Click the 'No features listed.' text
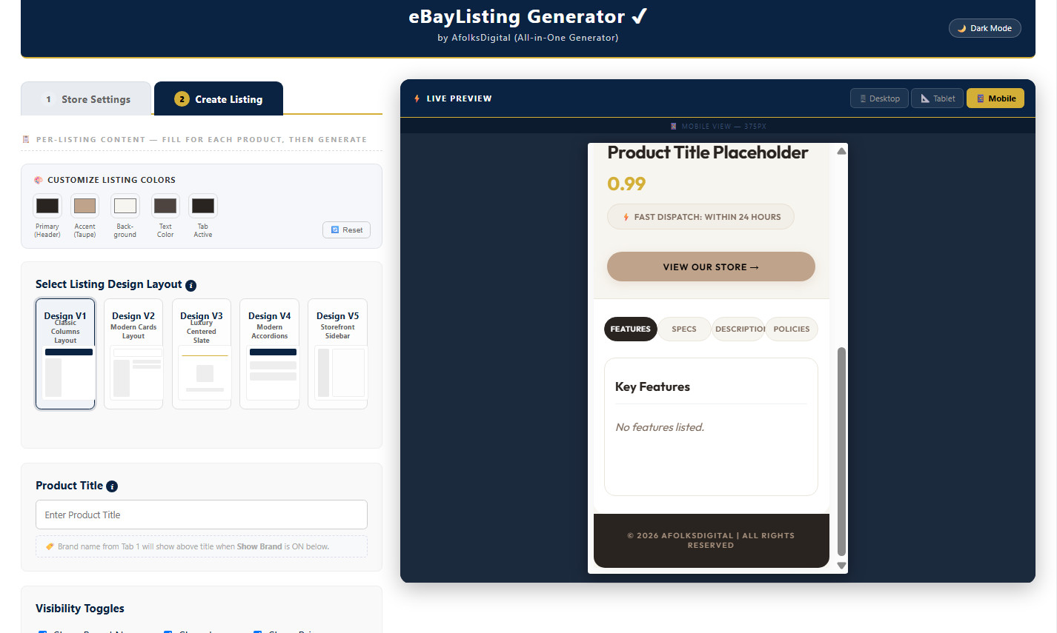1057x633 pixels. coord(660,427)
